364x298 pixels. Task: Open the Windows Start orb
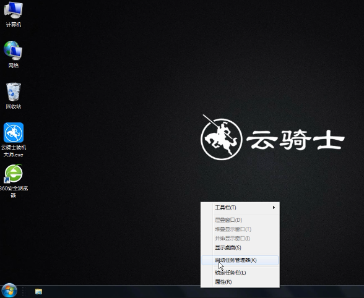coord(9,291)
